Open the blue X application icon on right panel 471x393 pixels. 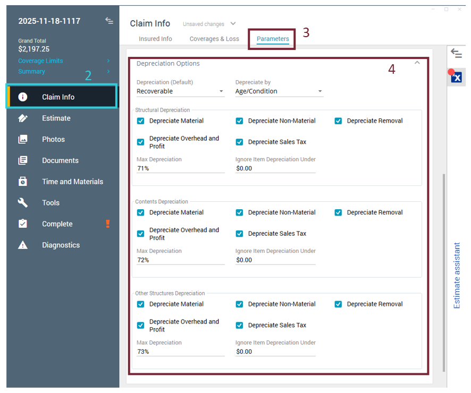pyautogui.click(x=456, y=78)
